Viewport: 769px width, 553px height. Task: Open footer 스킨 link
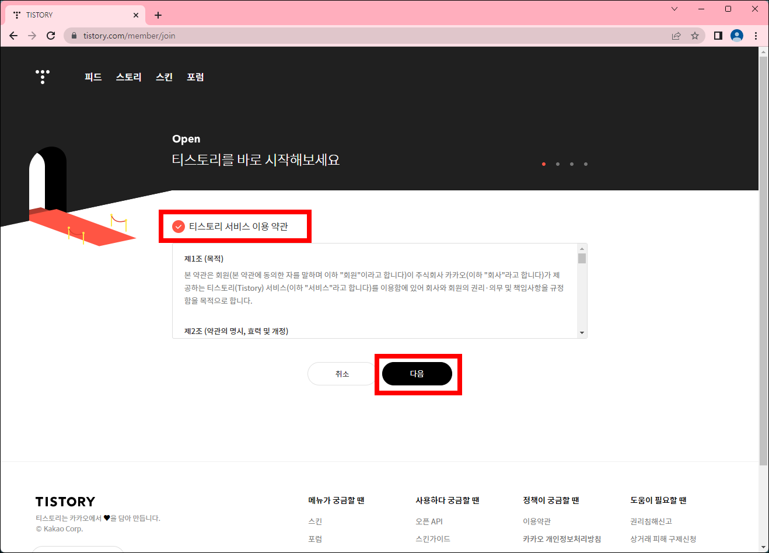315,521
